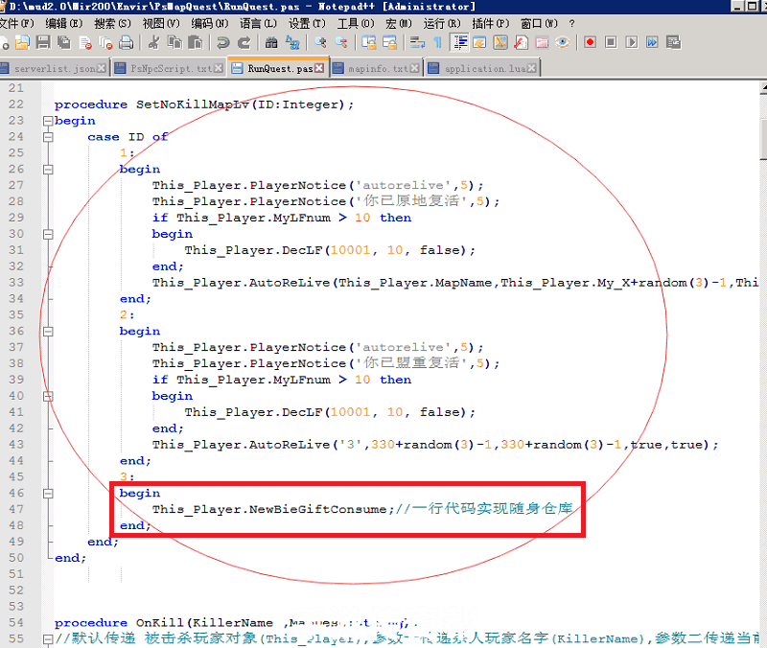Close current document using toolbar Close icon

click(85, 43)
